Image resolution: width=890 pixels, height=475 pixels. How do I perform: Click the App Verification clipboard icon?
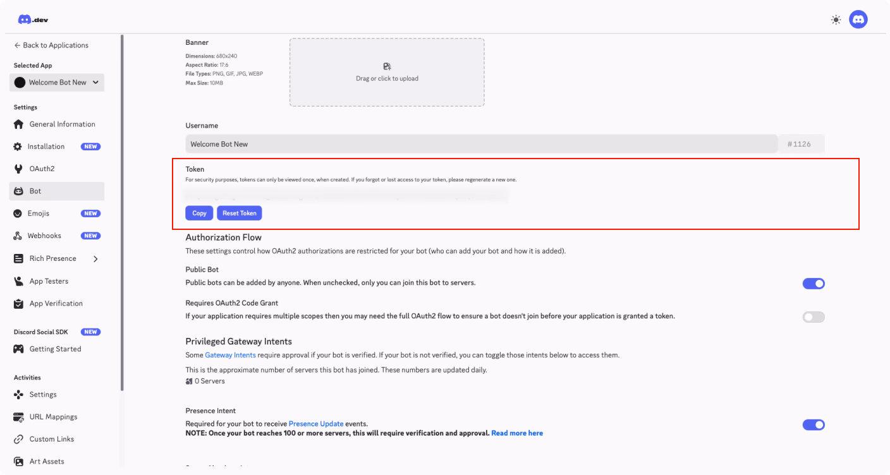tap(18, 304)
